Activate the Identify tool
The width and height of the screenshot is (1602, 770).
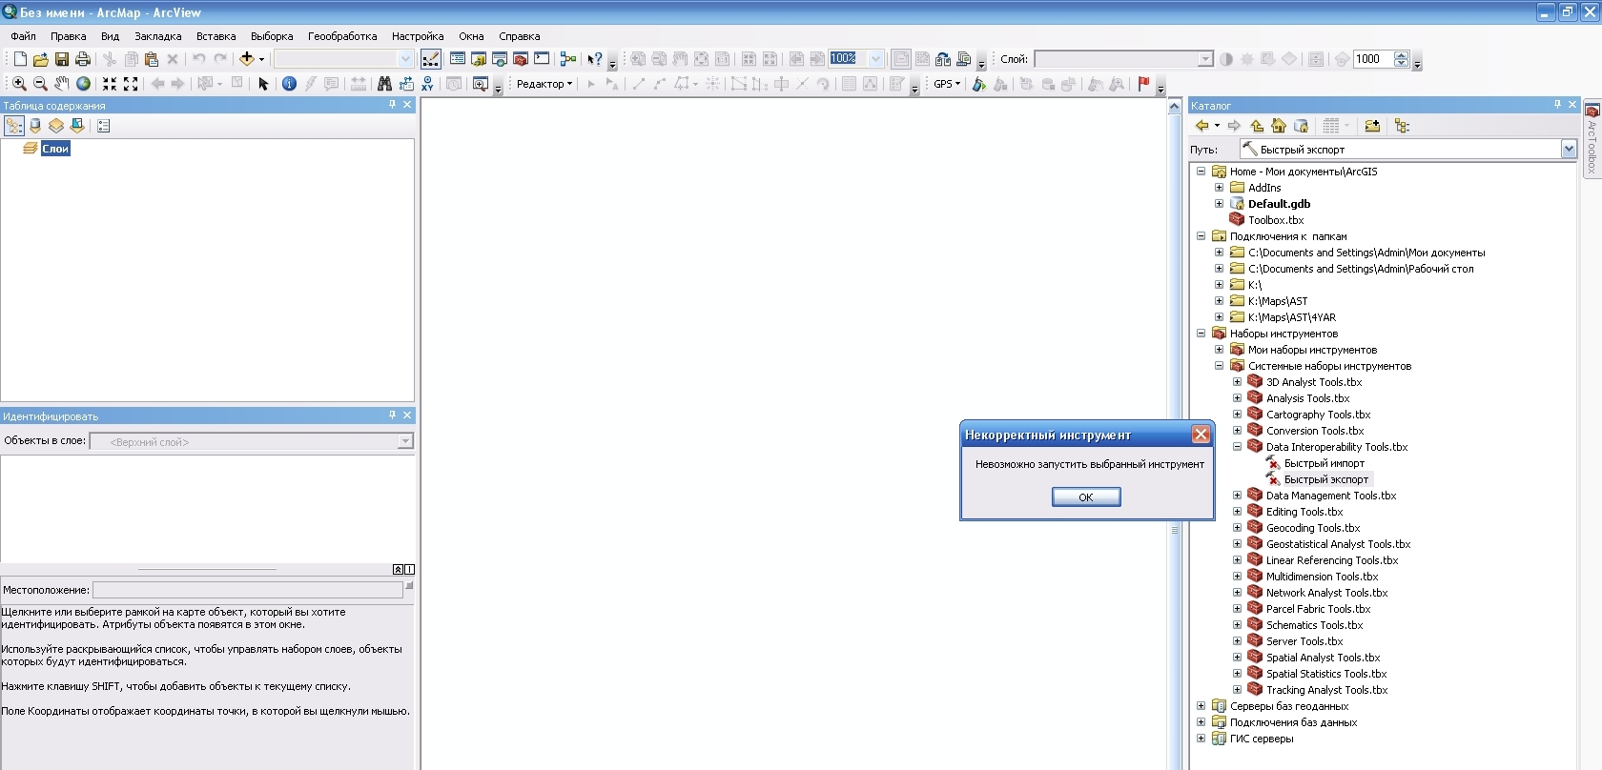point(289,84)
